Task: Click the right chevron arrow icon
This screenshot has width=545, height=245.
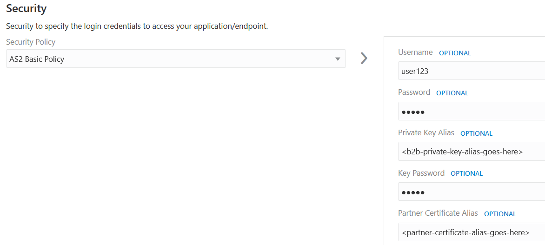Action: coord(364,59)
